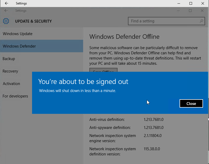Click the magnifier icon in search box
The width and height of the screenshot is (209, 164).
pyautogui.click(x=201, y=21)
